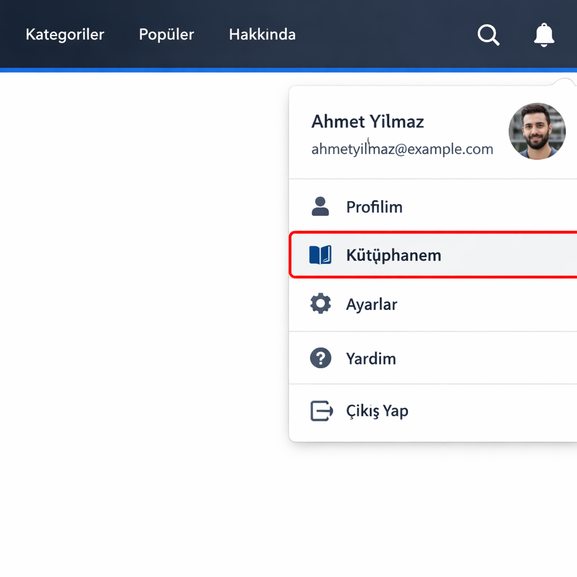Click the open book Kütüphanem icon
Screen dimensions: 577x577
(x=320, y=255)
